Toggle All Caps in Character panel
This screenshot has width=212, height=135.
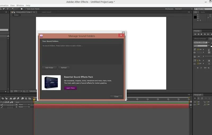205,68
